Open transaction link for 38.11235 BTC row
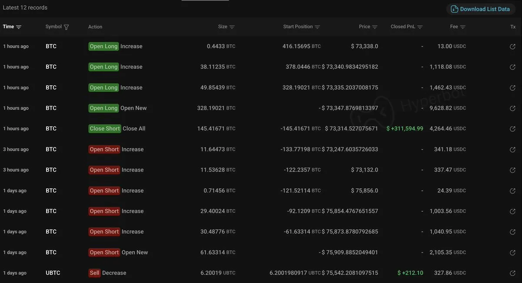Screen dimensions: 522x283 (x=512, y=67)
